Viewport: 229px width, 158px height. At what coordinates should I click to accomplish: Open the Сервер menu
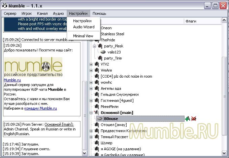click(10, 13)
